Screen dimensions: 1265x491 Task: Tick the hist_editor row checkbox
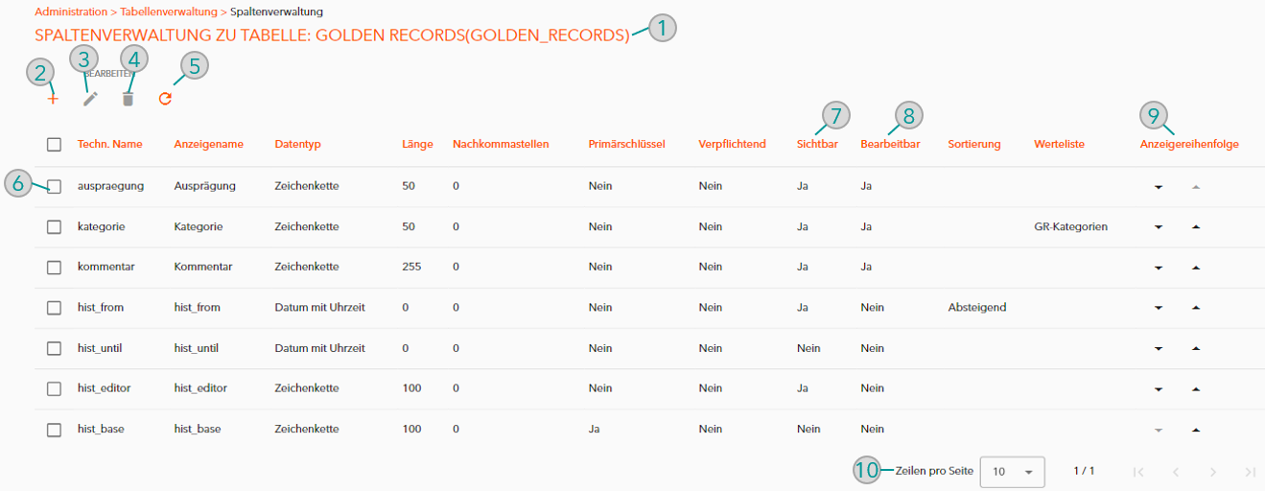point(55,388)
